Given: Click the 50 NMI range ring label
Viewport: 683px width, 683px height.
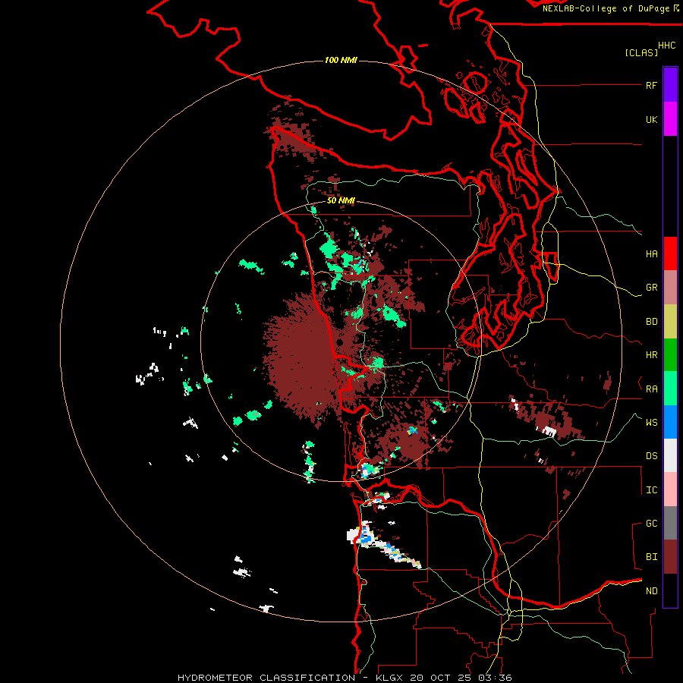Looking at the screenshot, I should [x=341, y=200].
